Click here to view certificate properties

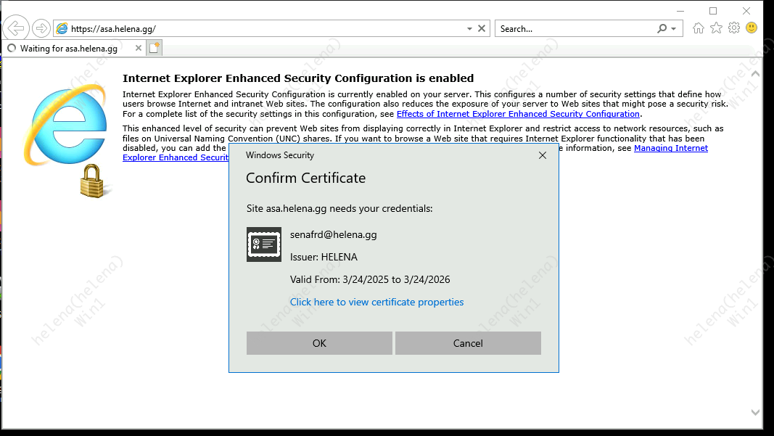(x=376, y=302)
